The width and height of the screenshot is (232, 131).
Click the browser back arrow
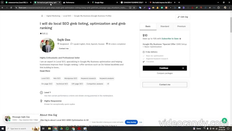pos(2,8)
